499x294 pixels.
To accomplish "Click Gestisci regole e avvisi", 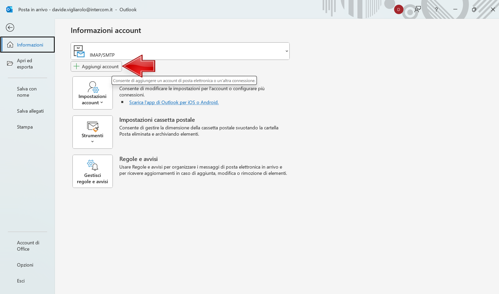I will click(92, 171).
